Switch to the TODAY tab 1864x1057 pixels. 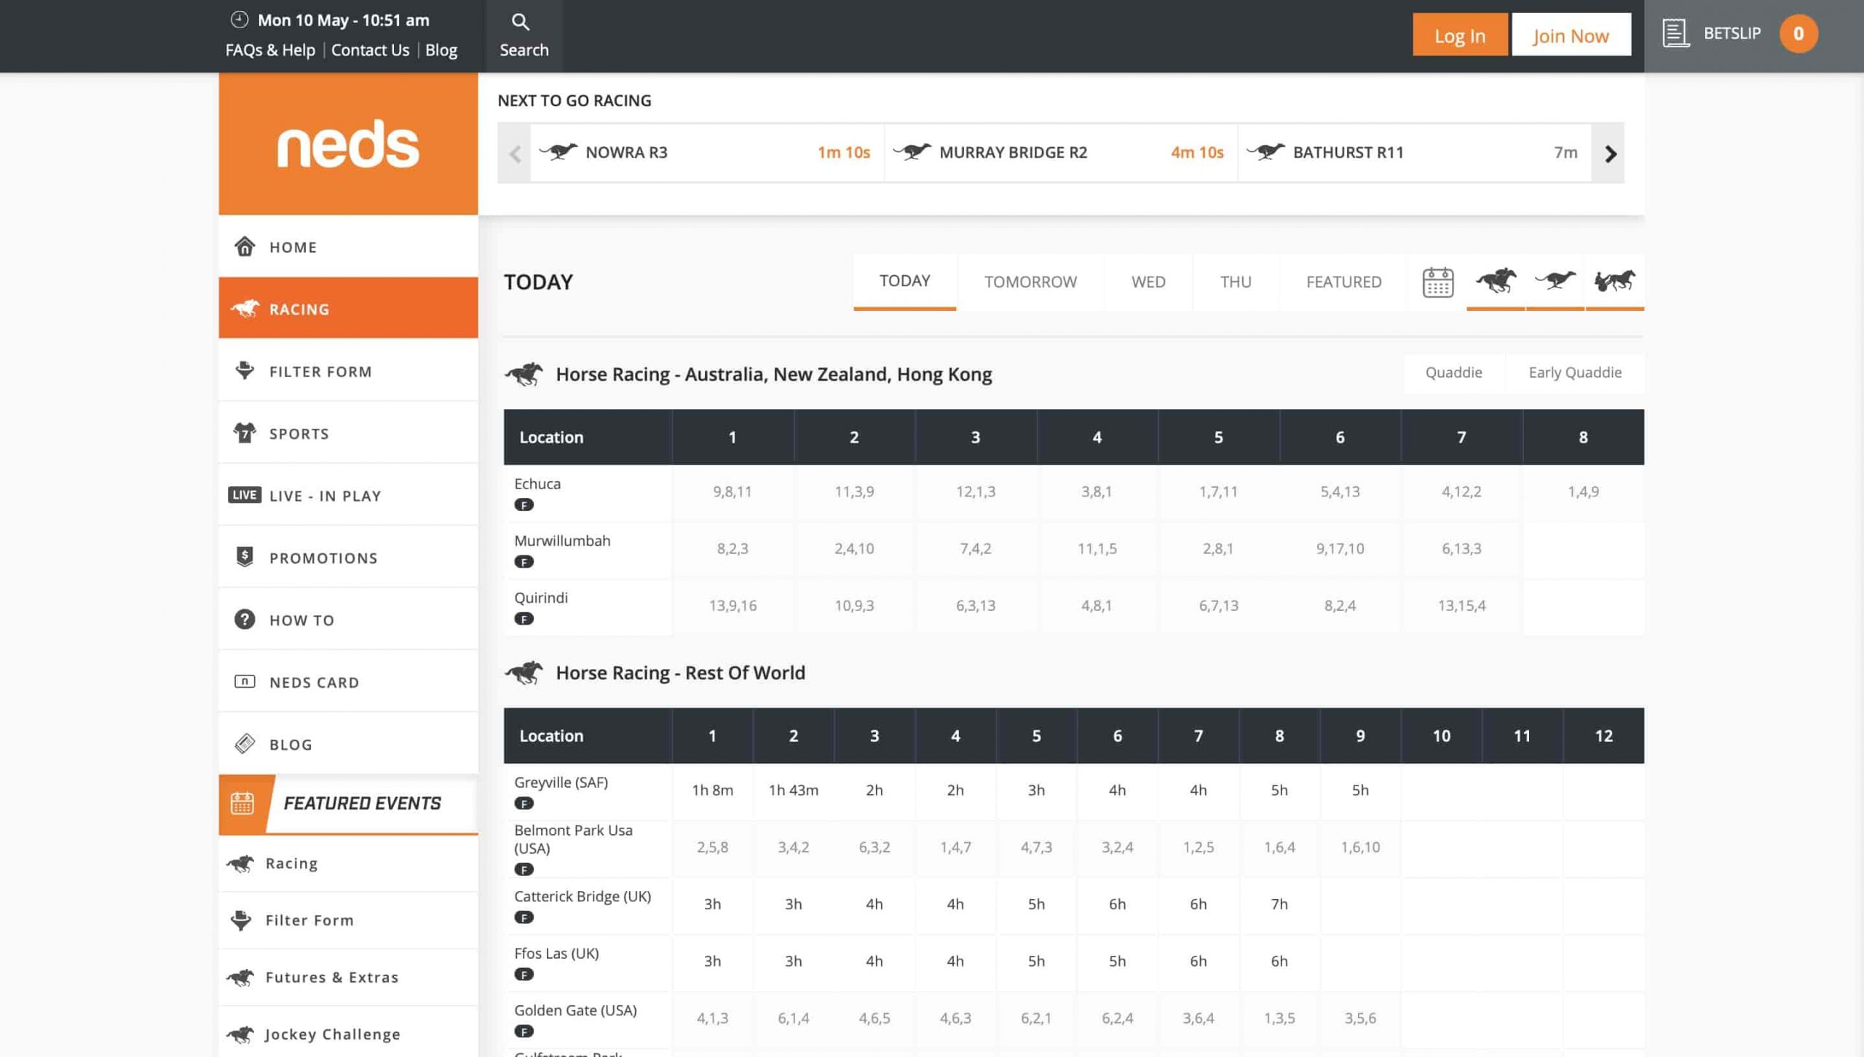click(904, 281)
